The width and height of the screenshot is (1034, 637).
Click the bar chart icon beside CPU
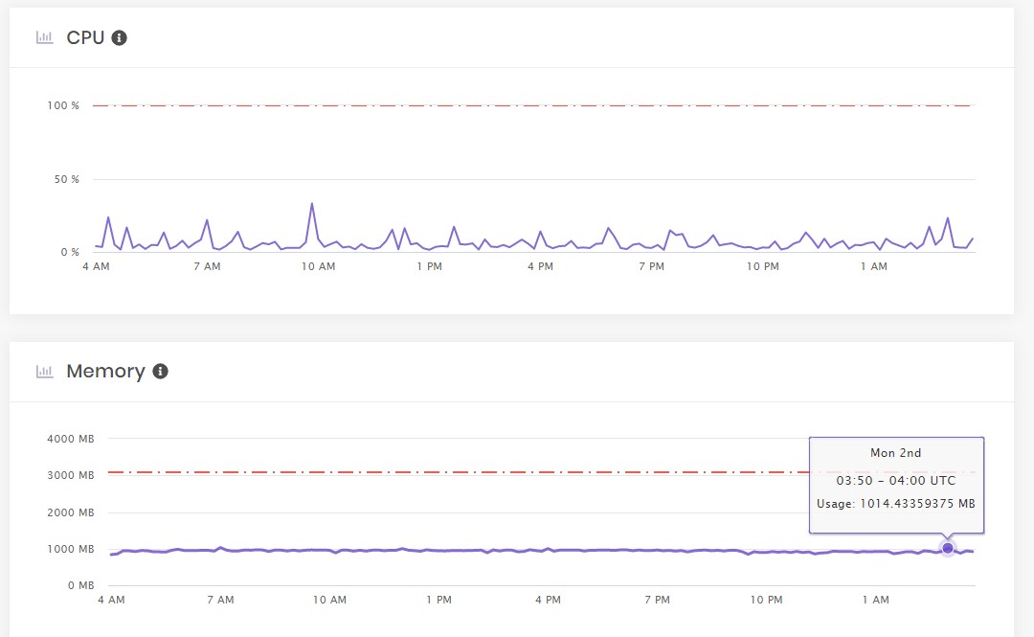(x=44, y=37)
